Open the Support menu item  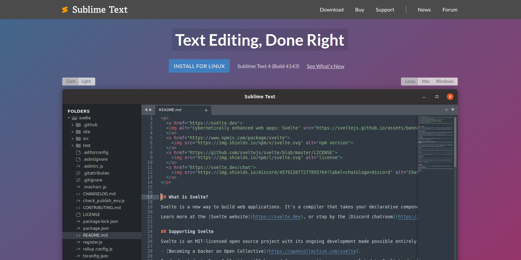click(385, 10)
